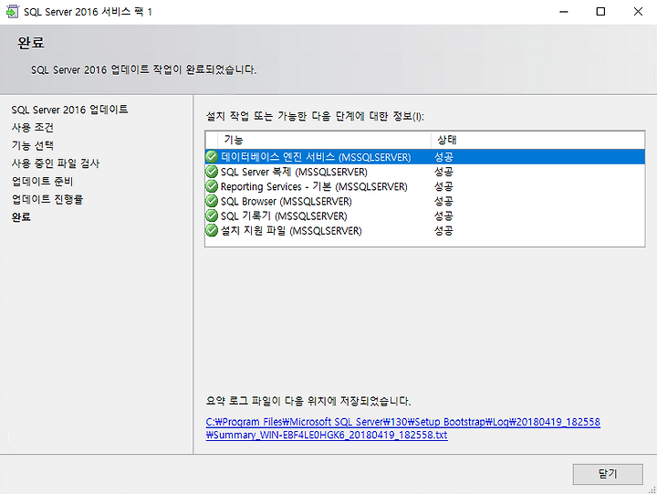Click green check icon beside 데이터베이스 엔진 서비스

(212, 157)
